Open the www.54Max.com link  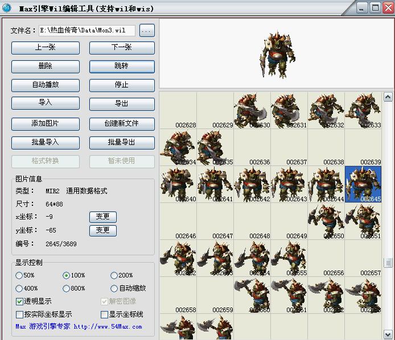point(108,327)
